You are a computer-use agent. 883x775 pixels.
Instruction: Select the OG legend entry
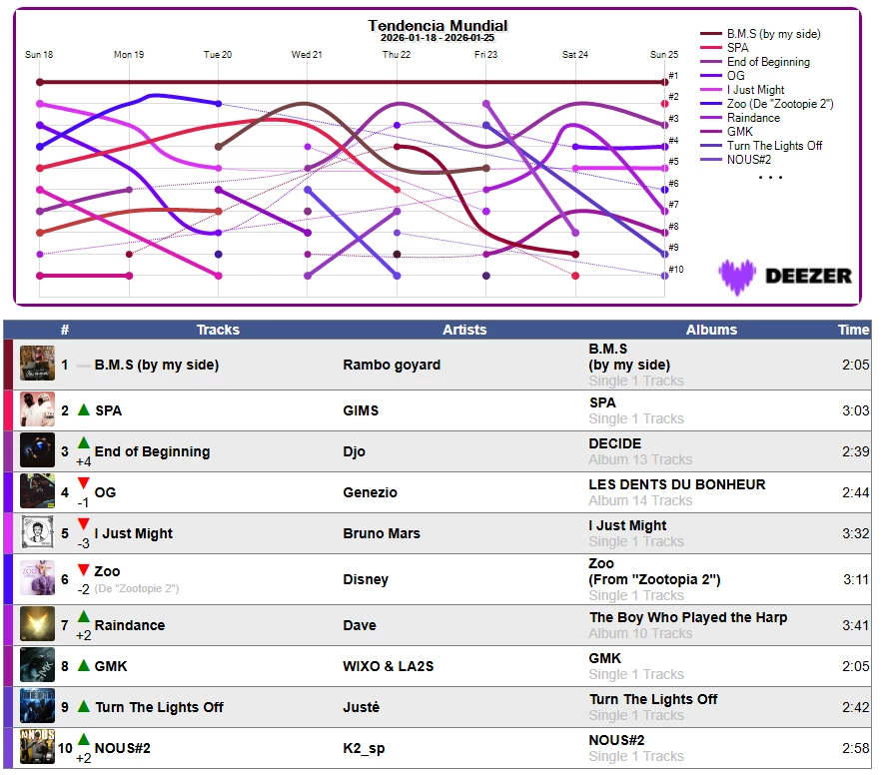coord(722,76)
